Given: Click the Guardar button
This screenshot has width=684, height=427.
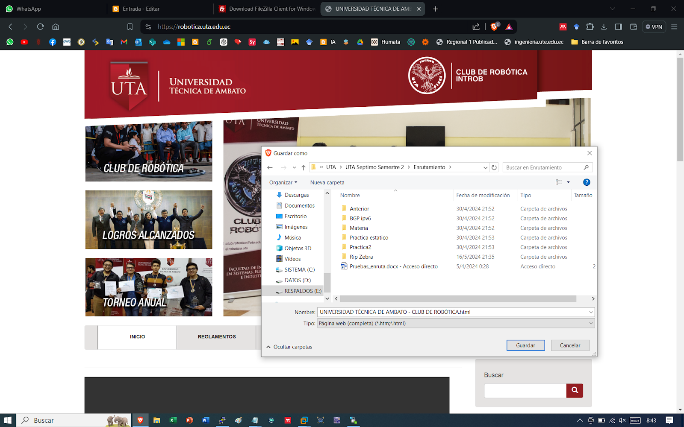Looking at the screenshot, I should point(525,345).
